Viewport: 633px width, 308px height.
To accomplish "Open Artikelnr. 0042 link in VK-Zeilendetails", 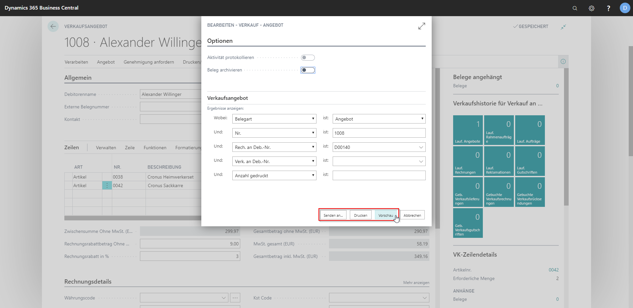I will (553, 270).
